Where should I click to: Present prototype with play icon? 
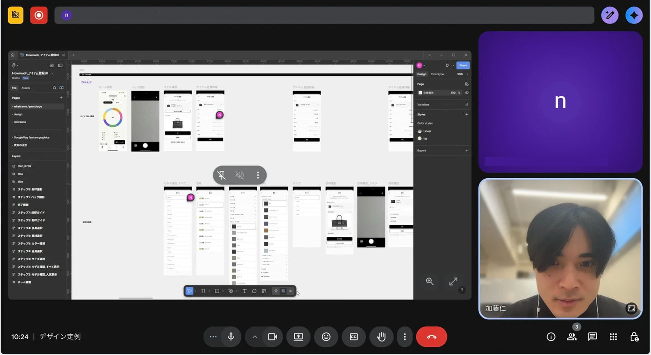(447, 65)
